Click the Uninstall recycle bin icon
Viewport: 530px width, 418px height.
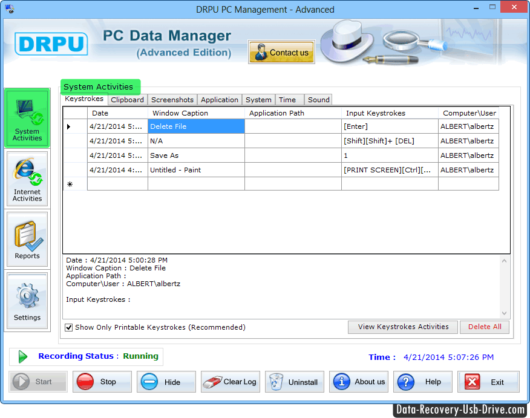click(276, 382)
